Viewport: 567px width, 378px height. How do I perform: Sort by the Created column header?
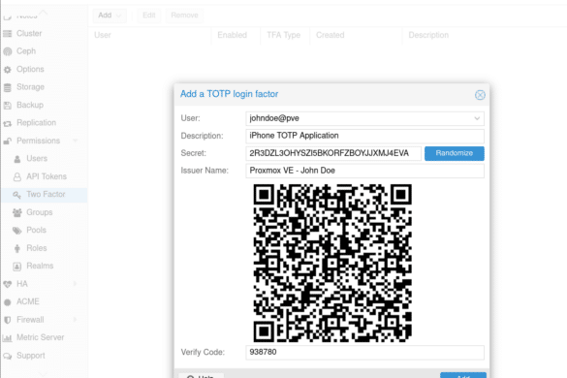(x=356, y=35)
